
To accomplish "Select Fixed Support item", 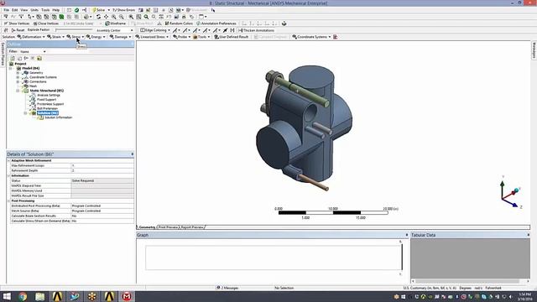I will tap(47, 99).
